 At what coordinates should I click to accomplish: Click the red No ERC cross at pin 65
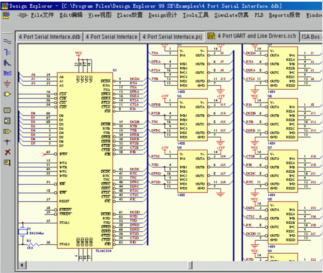coord(44,154)
